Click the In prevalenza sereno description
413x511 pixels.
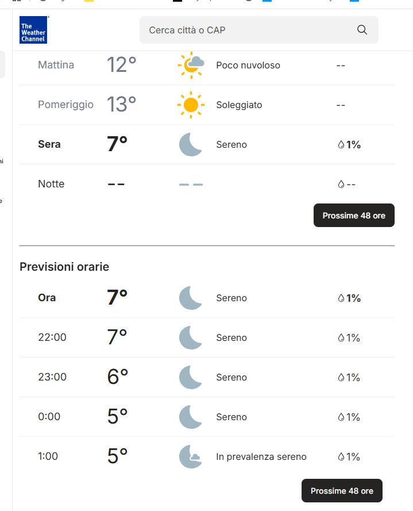coord(261,457)
